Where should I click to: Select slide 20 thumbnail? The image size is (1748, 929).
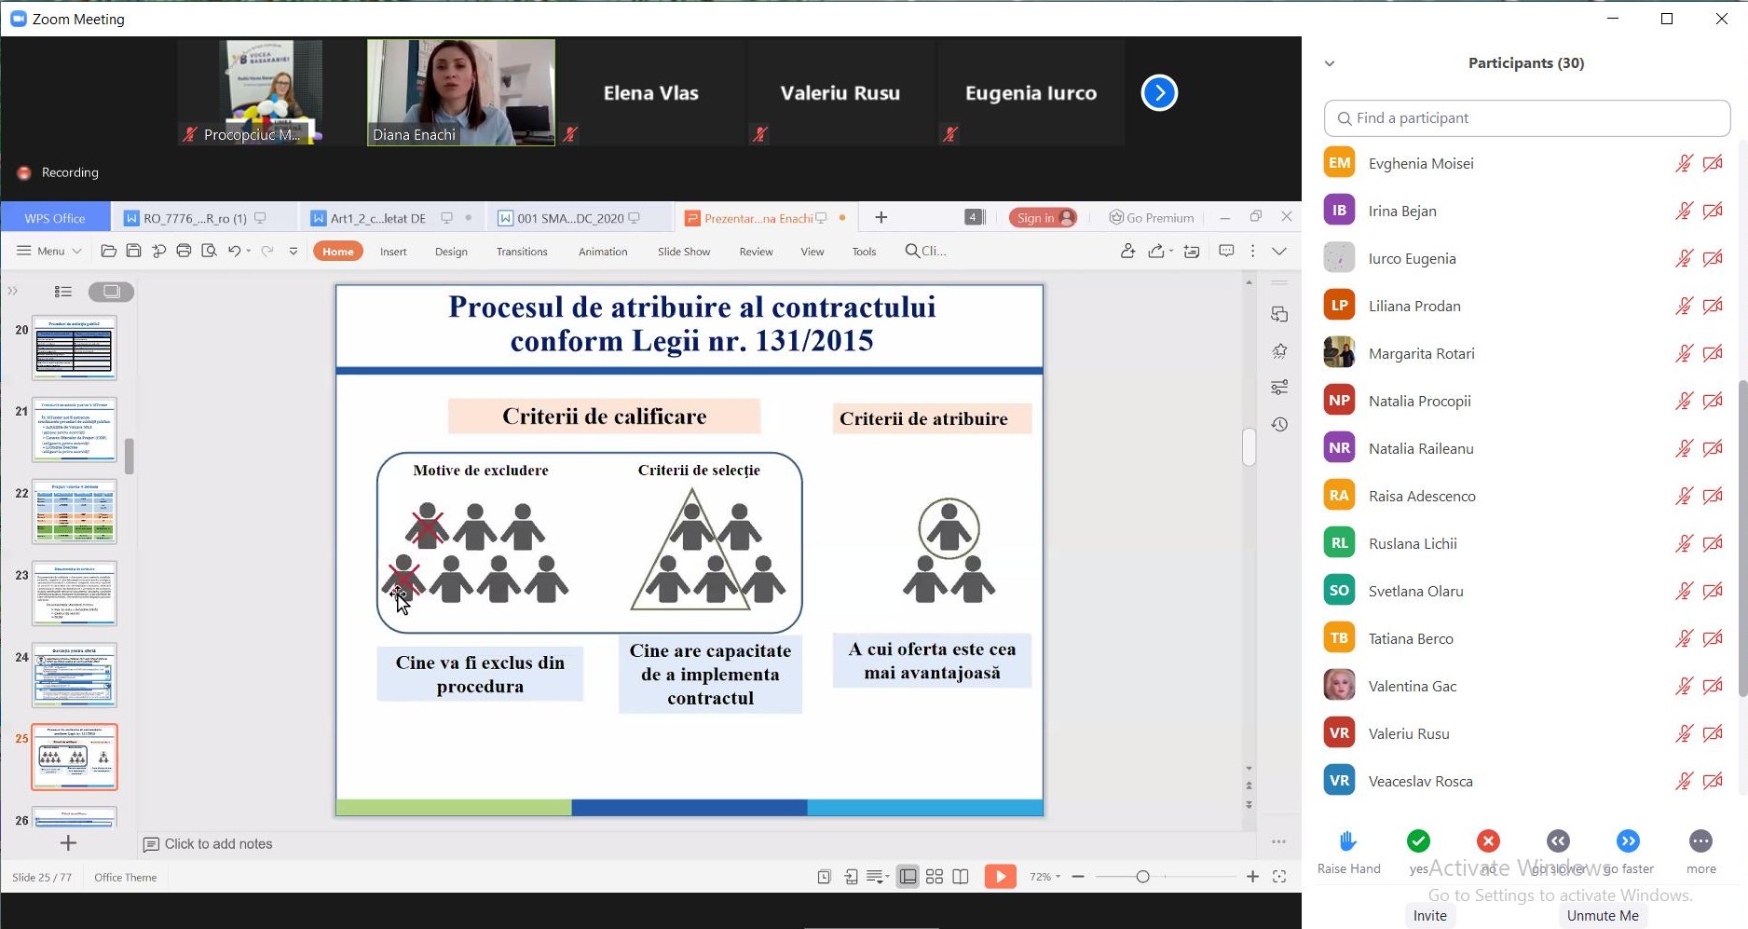75,348
